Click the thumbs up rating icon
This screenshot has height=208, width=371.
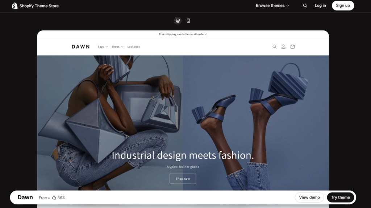tap(54, 197)
